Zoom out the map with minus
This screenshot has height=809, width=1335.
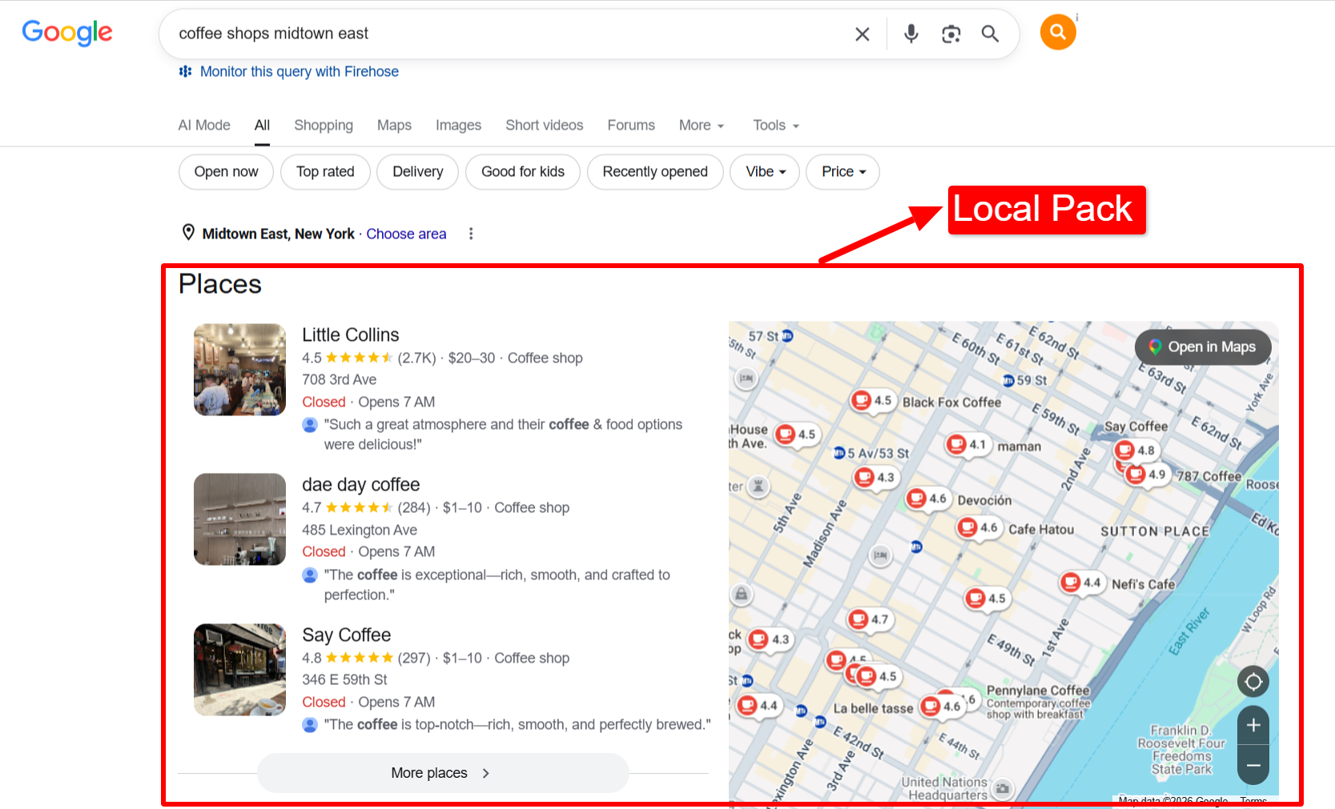[1253, 766]
